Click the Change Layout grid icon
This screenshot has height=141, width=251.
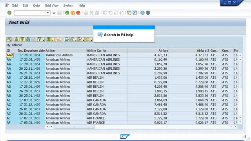point(87,39)
